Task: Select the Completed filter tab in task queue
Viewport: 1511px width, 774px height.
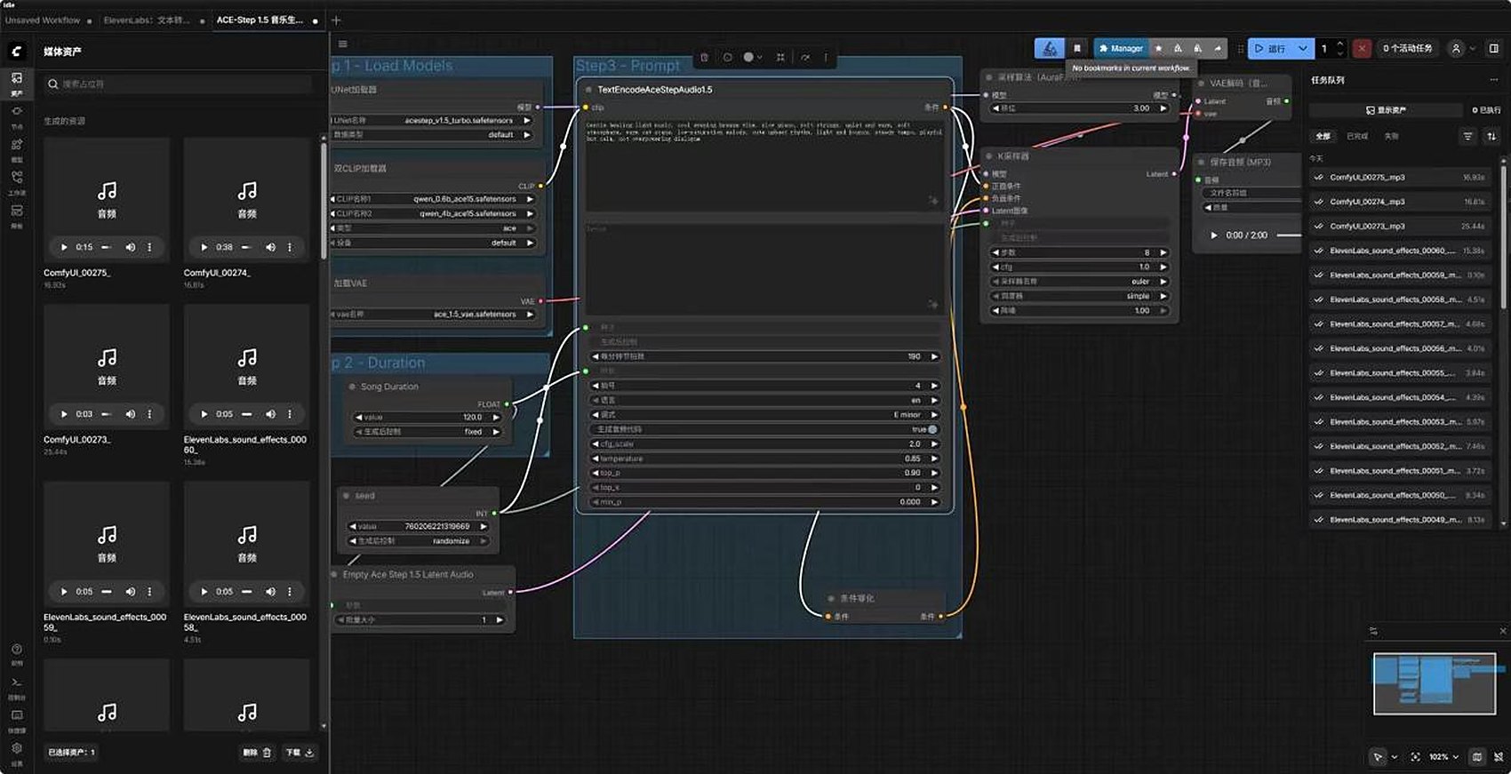Action: (x=1357, y=136)
